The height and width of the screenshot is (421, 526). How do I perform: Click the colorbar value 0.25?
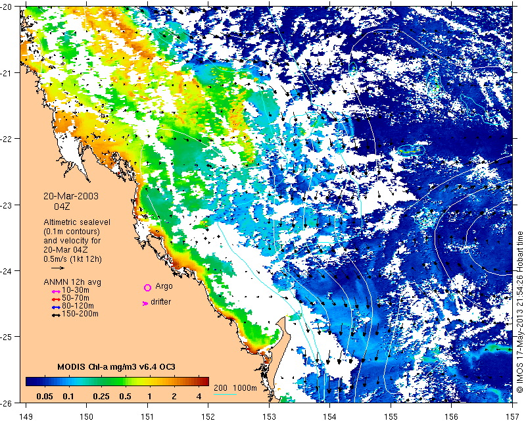click(x=101, y=397)
